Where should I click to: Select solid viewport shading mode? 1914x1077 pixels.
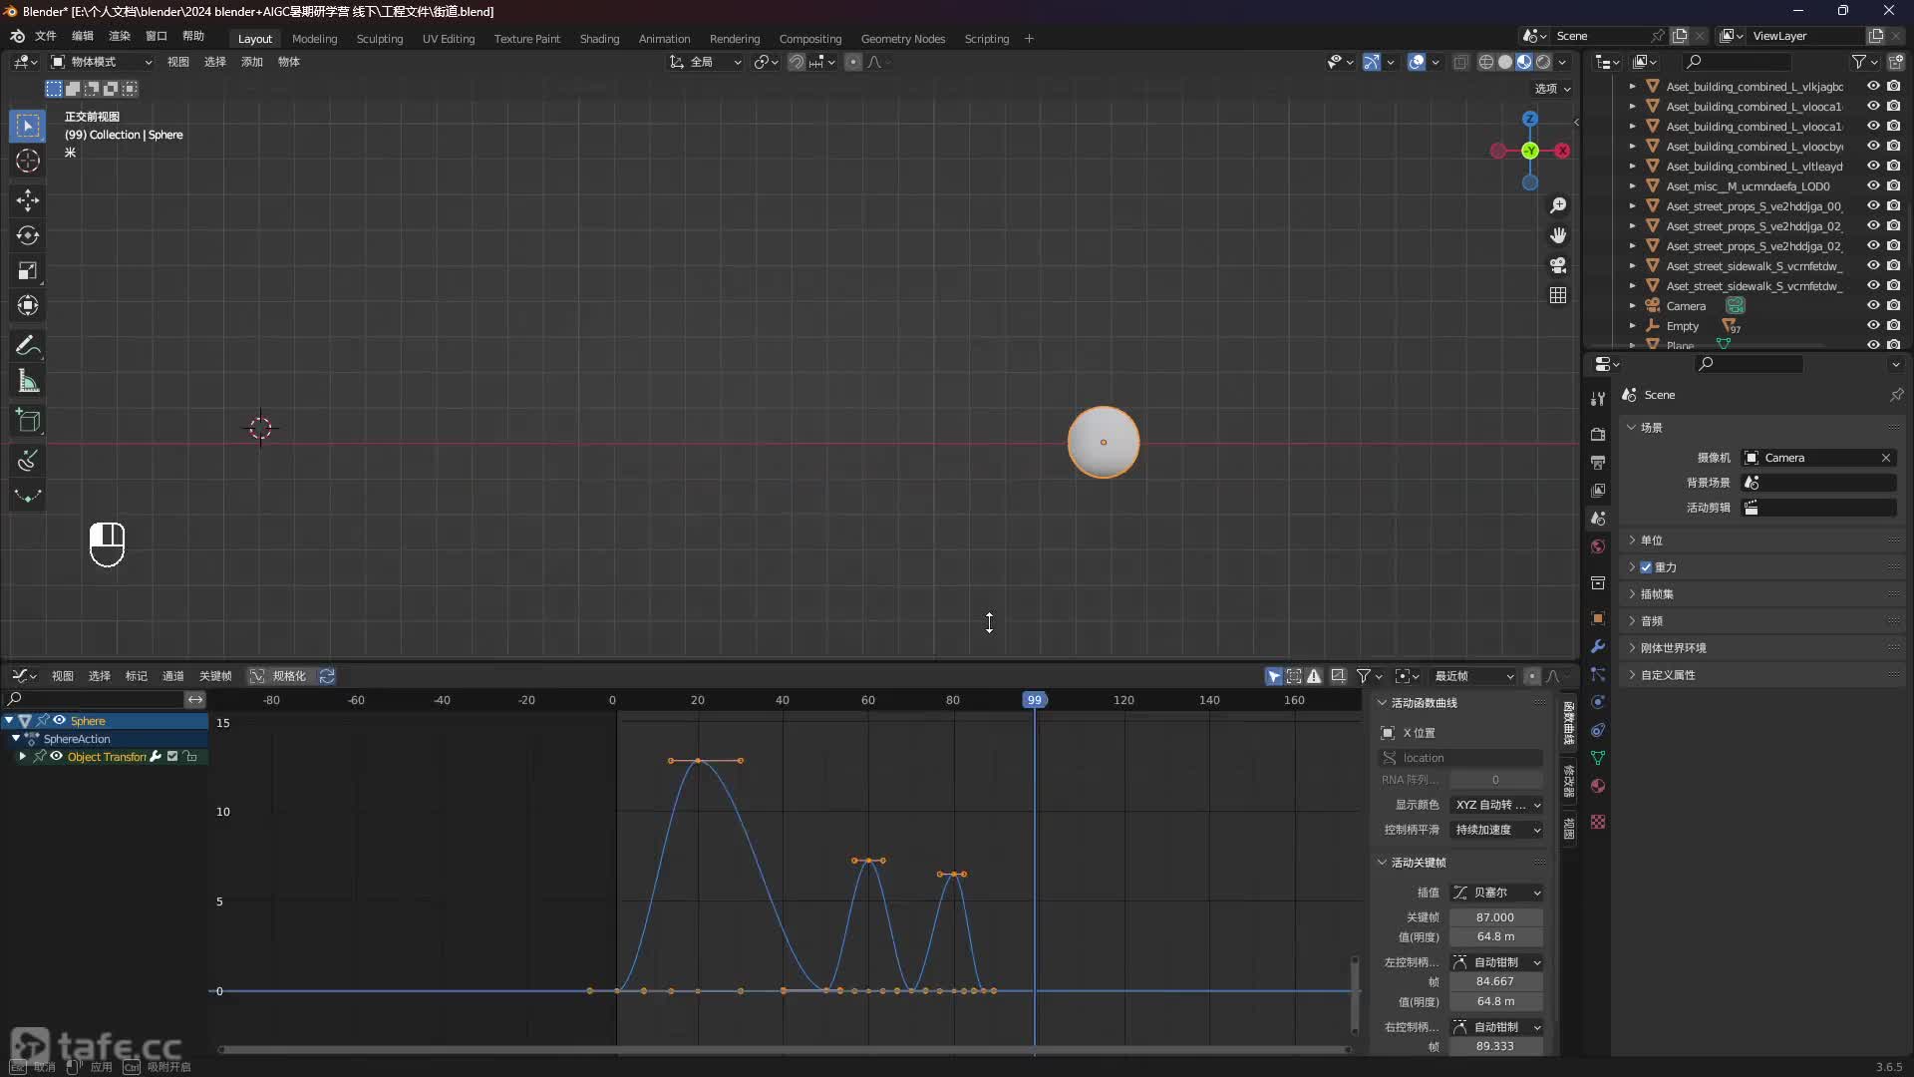(1505, 62)
